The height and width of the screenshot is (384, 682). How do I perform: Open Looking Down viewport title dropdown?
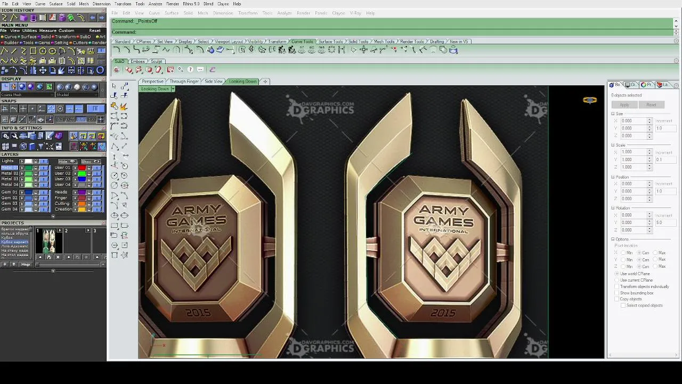tap(172, 89)
